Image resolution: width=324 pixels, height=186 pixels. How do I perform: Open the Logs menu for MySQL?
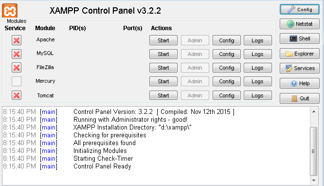pos(257,54)
